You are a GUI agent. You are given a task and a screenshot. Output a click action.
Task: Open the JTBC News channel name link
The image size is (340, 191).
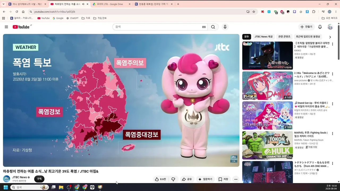point(20,177)
